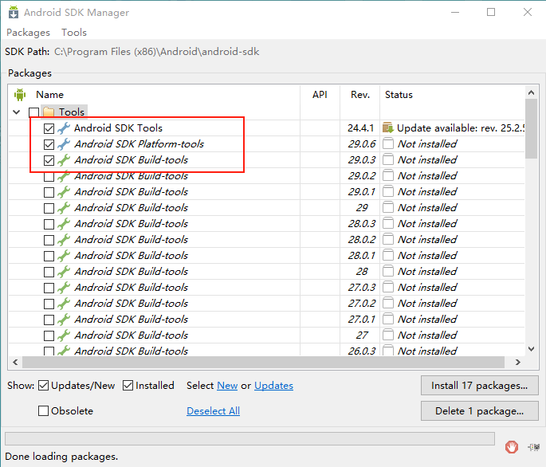Click the vertical scrollbar thumb
Image resolution: width=546 pixels, height=467 pixels.
pos(531,129)
